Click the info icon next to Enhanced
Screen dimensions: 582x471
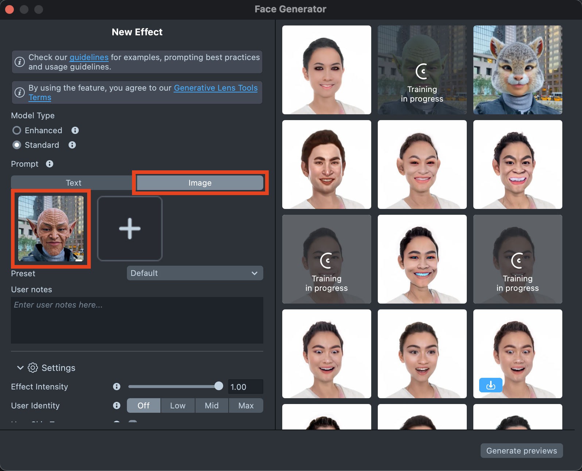[x=75, y=130]
